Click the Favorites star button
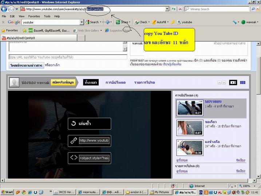This screenshot has width=261, height=196. click(x=10, y=31)
